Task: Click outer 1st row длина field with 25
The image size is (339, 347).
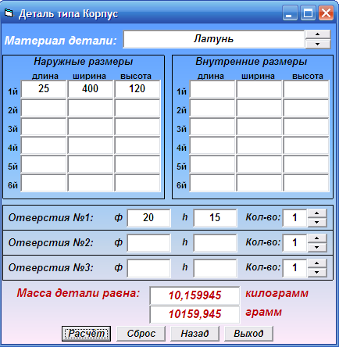Action: tap(44, 89)
